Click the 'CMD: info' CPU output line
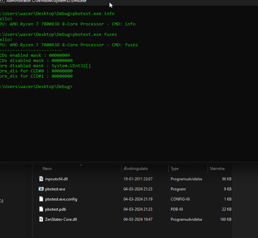The height and width of the screenshot is (238, 258). [x=68, y=24]
